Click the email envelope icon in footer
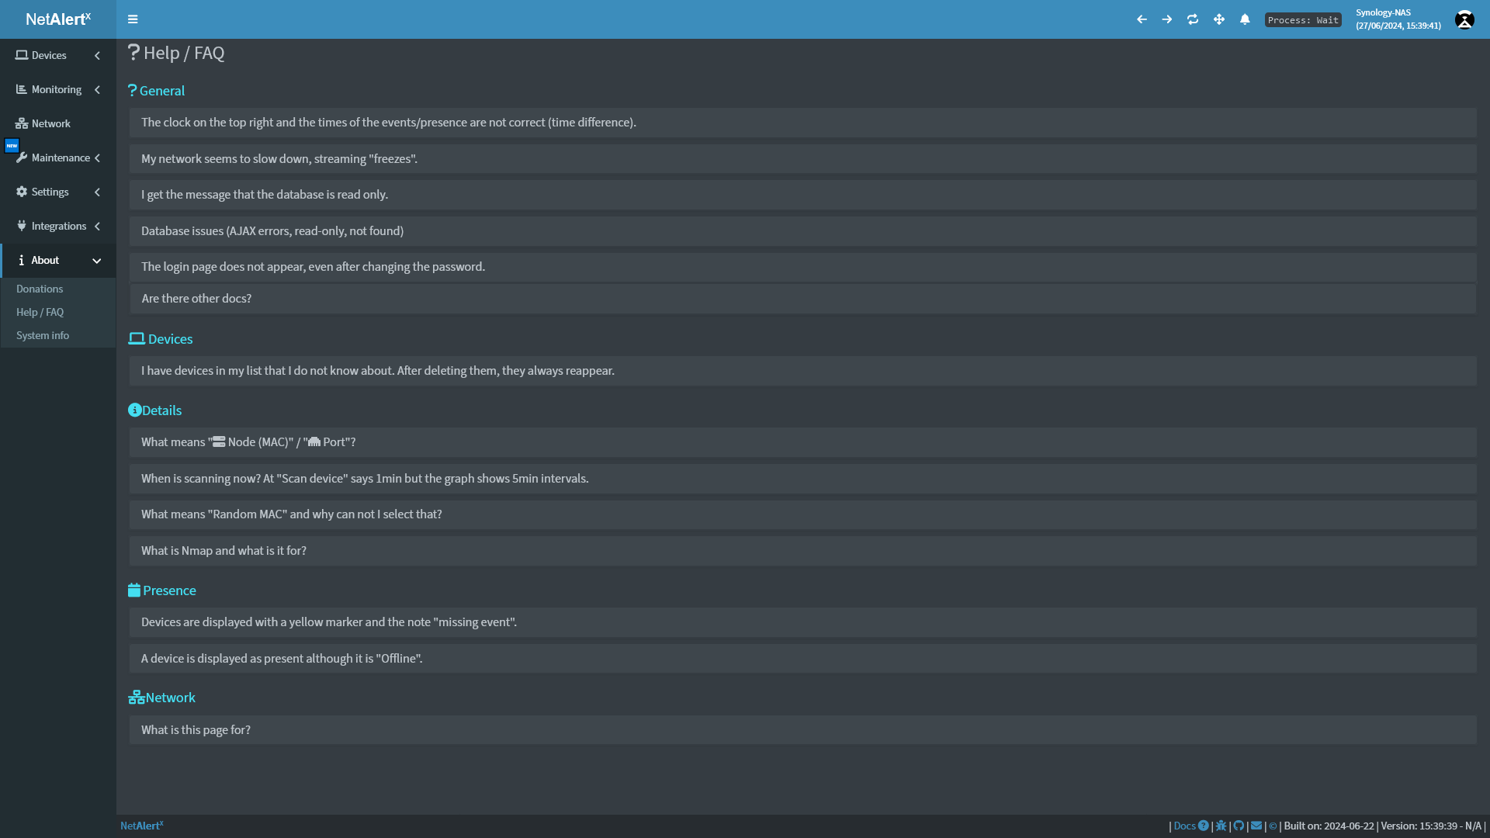Screen dimensions: 1490x838 pyautogui.click(x=1256, y=826)
